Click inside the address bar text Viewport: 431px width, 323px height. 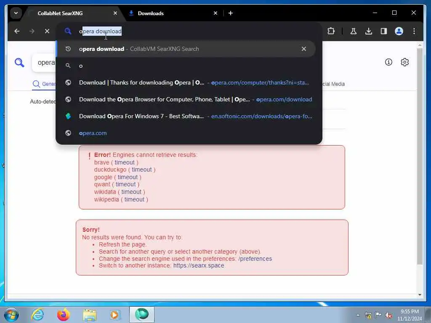pyautogui.click(x=100, y=31)
